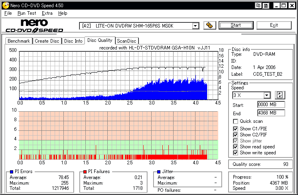Close the Nero CD-DVD Speed window

click(x=292, y=6)
